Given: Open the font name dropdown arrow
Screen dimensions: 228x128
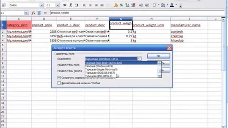Looking at the screenshot, I should [x=42, y=5].
